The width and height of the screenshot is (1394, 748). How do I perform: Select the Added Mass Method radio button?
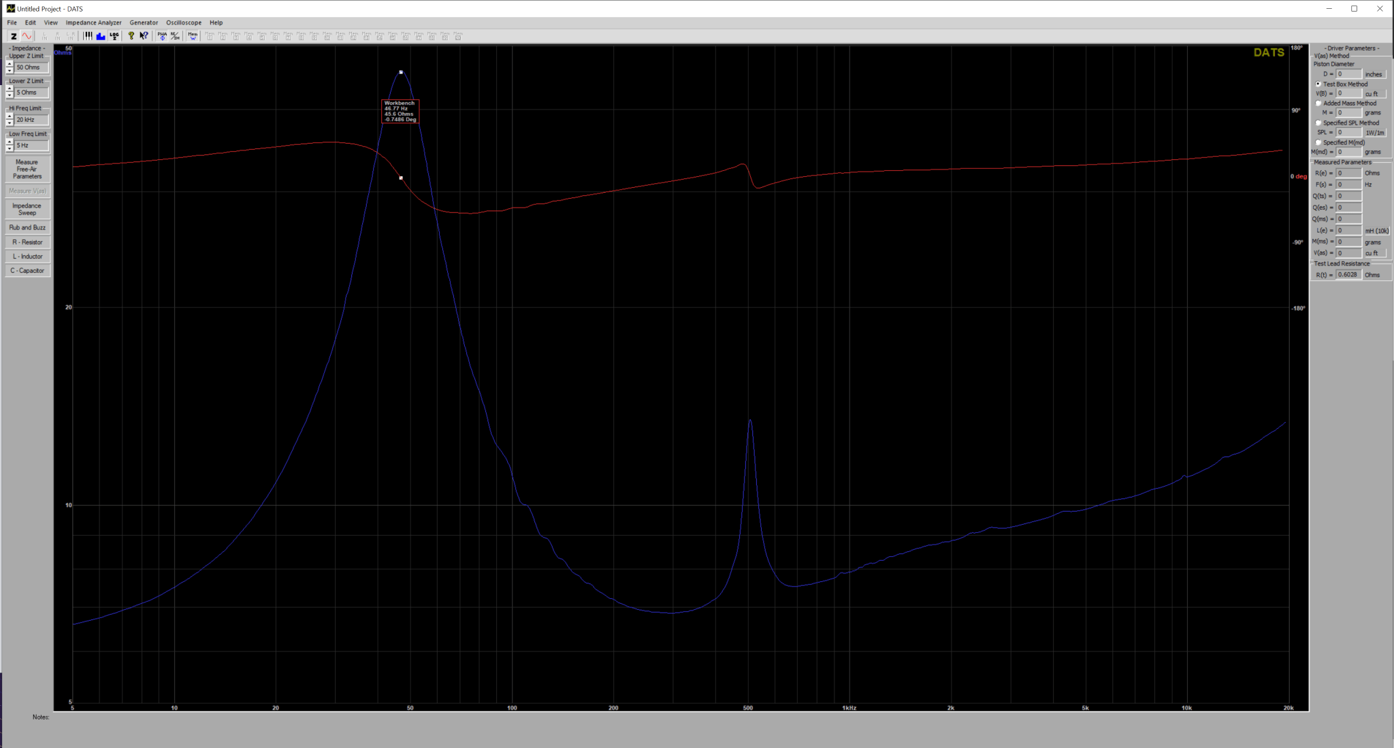(1318, 103)
